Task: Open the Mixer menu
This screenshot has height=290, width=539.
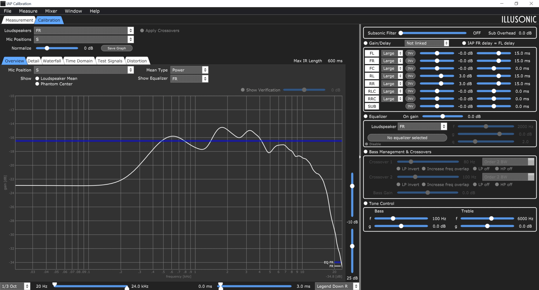Action: point(51,11)
